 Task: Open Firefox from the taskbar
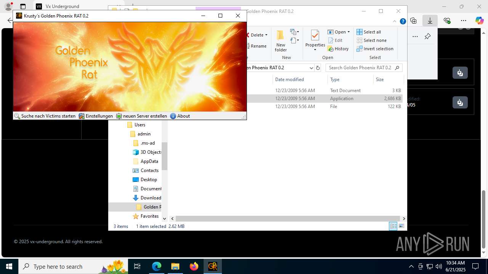[x=194, y=266]
